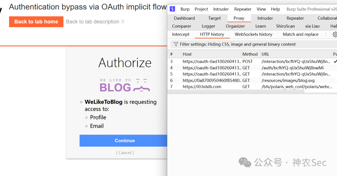
Task: Select the Proxy tab
Action: click(239, 18)
